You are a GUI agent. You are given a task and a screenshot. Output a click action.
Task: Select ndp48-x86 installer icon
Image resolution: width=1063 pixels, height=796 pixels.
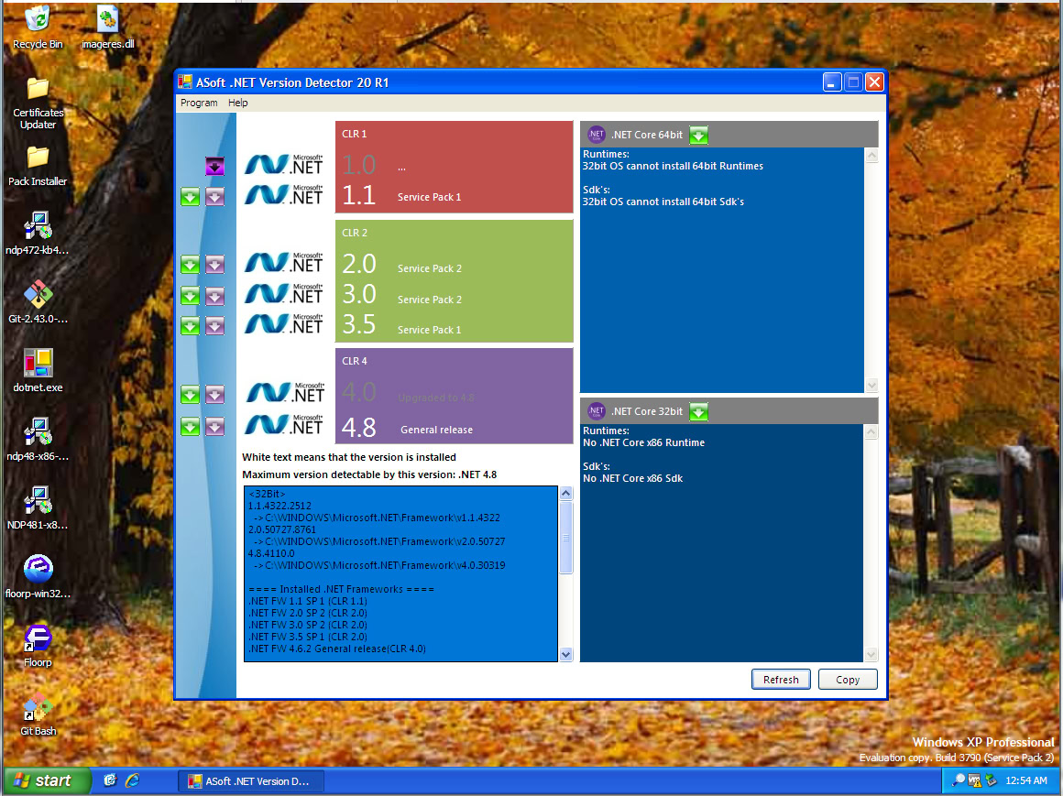click(38, 439)
